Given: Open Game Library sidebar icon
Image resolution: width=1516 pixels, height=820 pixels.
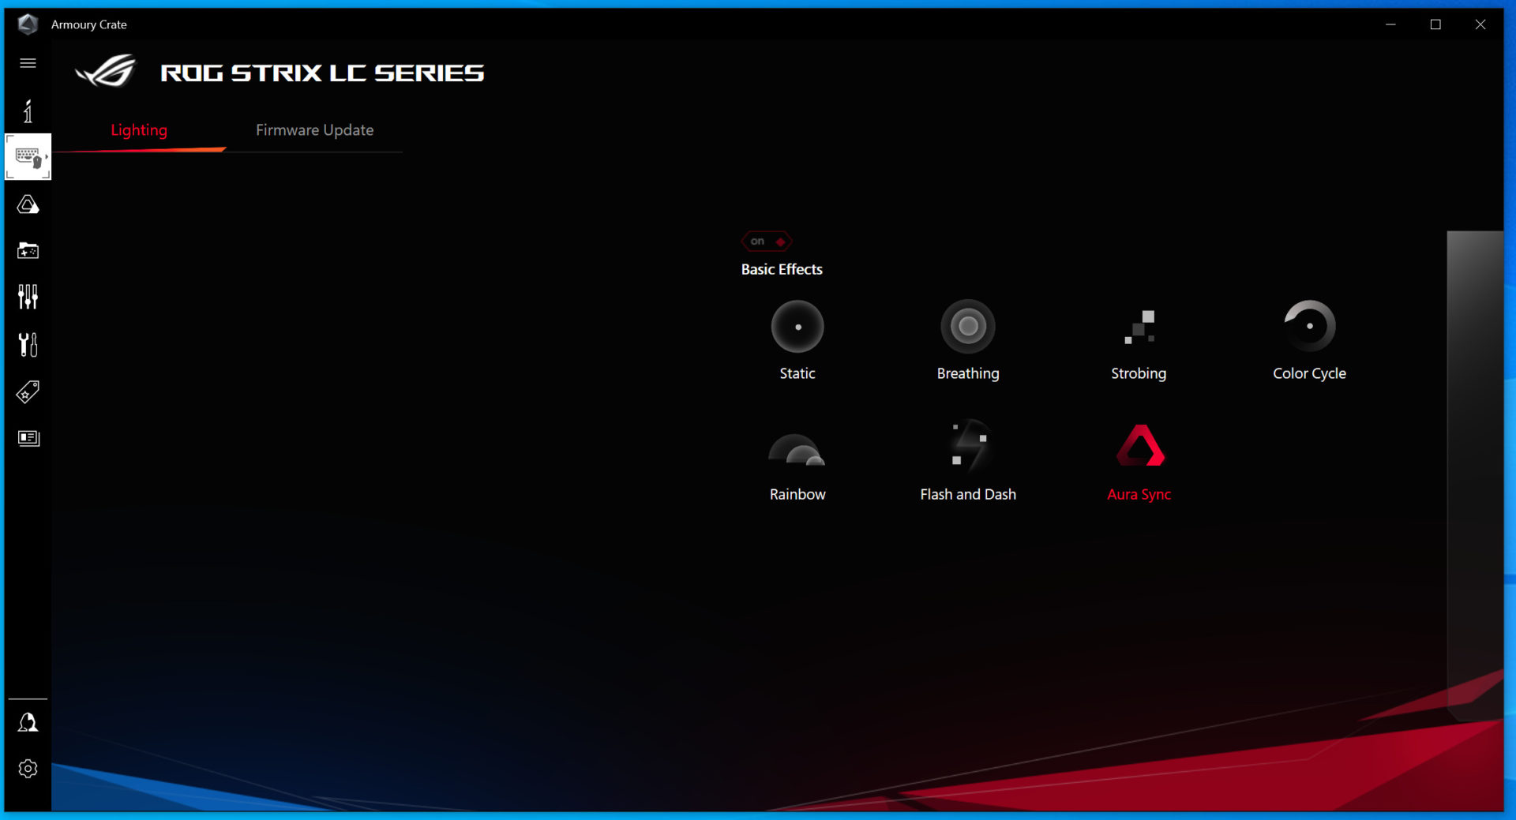Looking at the screenshot, I should pyautogui.click(x=28, y=251).
